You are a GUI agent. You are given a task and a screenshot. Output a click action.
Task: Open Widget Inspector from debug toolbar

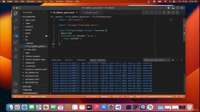[x=177, y=12]
